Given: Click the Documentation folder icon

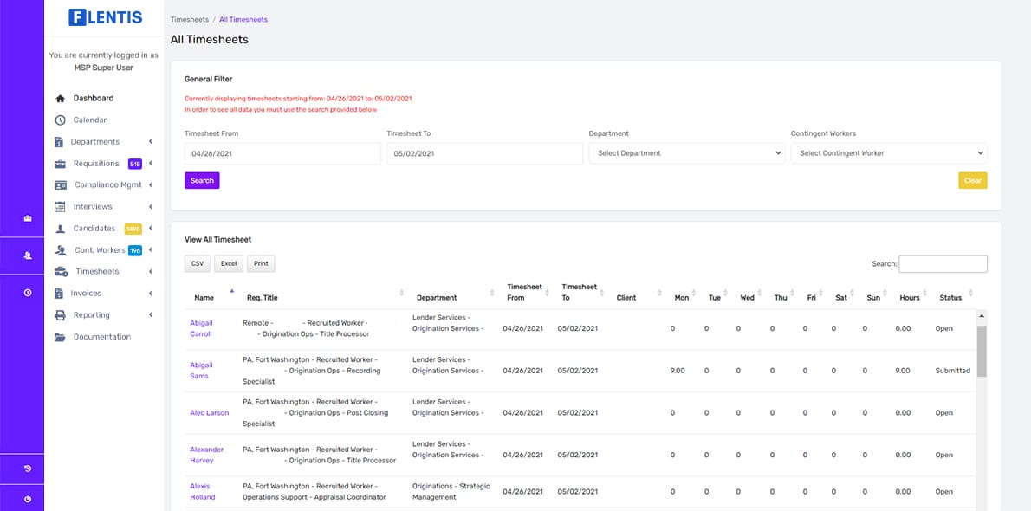Looking at the screenshot, I should coord(61,337).
